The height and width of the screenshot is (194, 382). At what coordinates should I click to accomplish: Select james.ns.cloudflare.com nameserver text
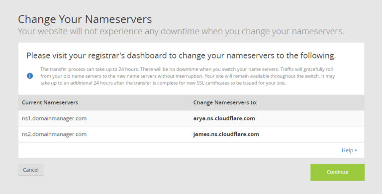click(226, 134)
